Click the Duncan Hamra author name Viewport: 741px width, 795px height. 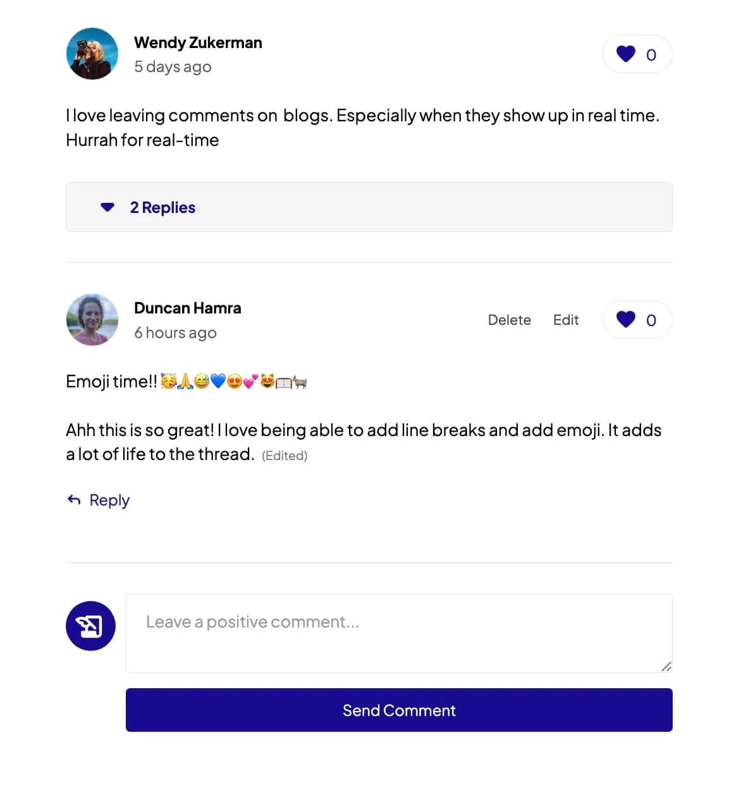pos(188,308)
